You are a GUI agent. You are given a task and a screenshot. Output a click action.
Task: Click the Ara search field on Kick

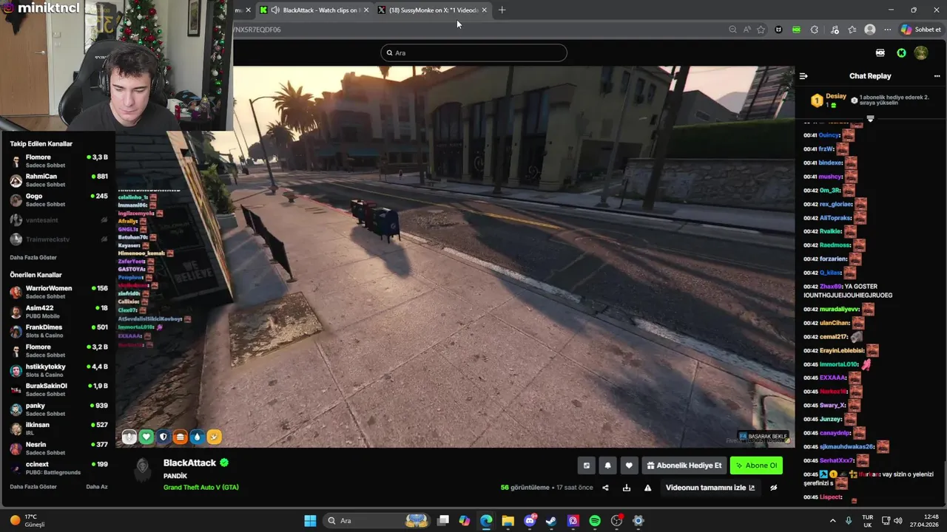coord(473,53)
